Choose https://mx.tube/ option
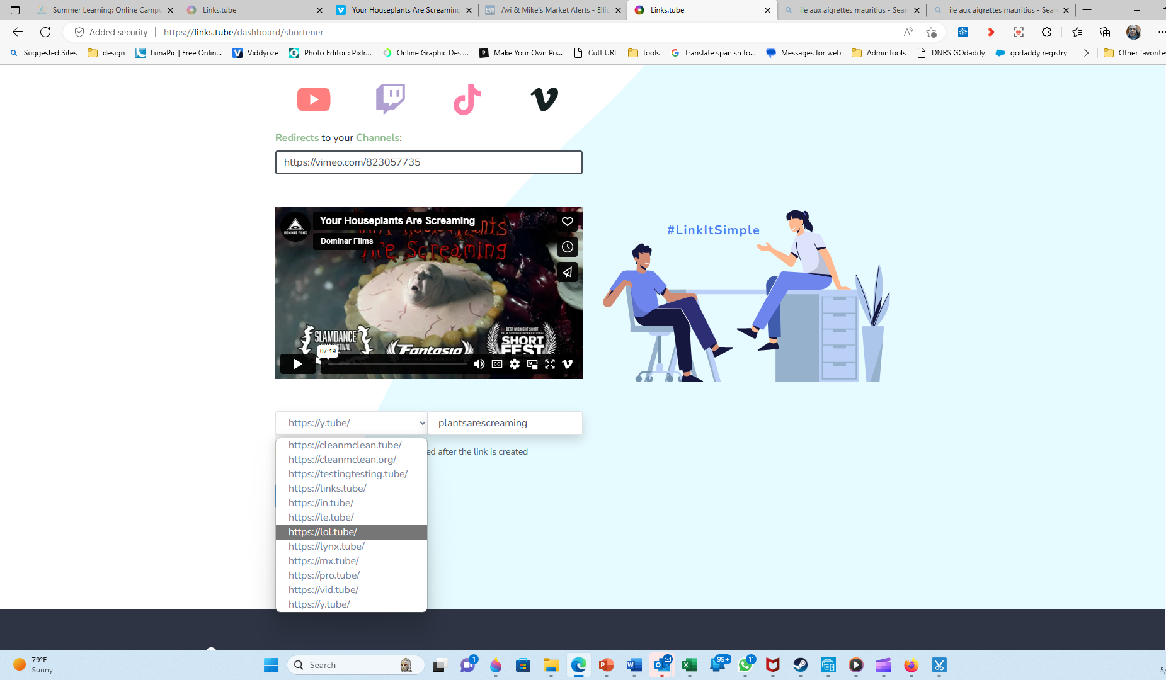 [x=352, y=561]
